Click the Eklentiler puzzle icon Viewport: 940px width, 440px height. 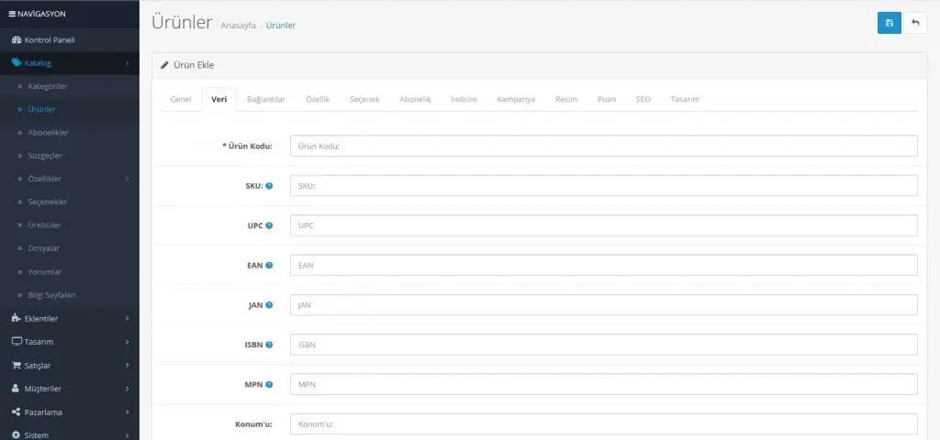(x=17, y=318)
